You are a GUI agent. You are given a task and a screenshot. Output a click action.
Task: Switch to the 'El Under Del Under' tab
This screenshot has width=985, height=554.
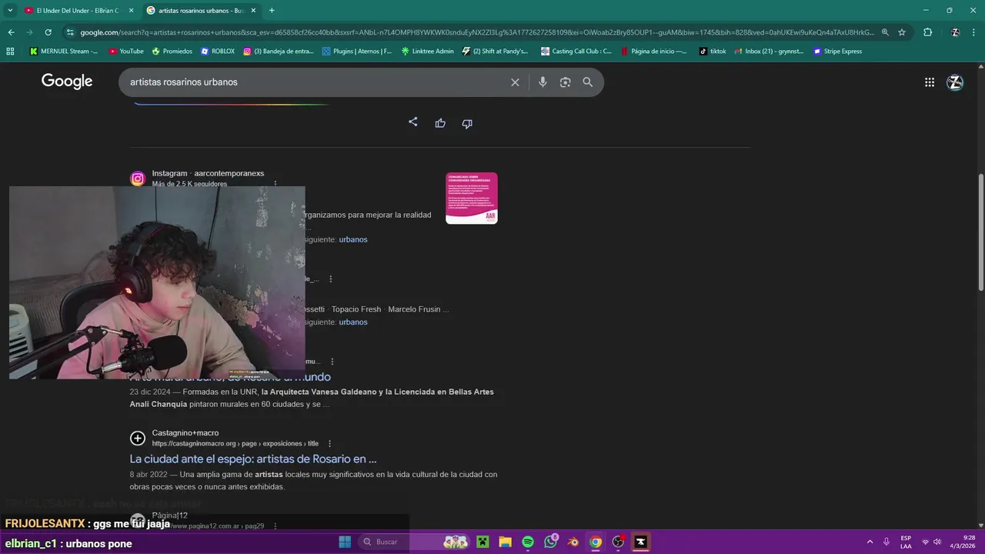78,10
